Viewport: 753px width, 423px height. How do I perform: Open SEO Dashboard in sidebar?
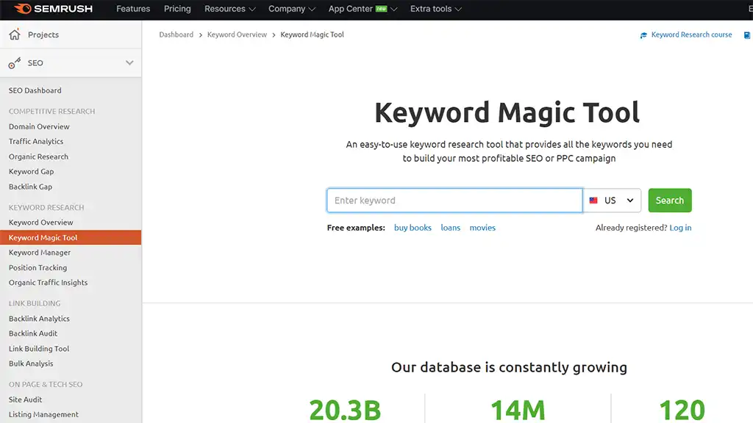[x=35, y=90]
